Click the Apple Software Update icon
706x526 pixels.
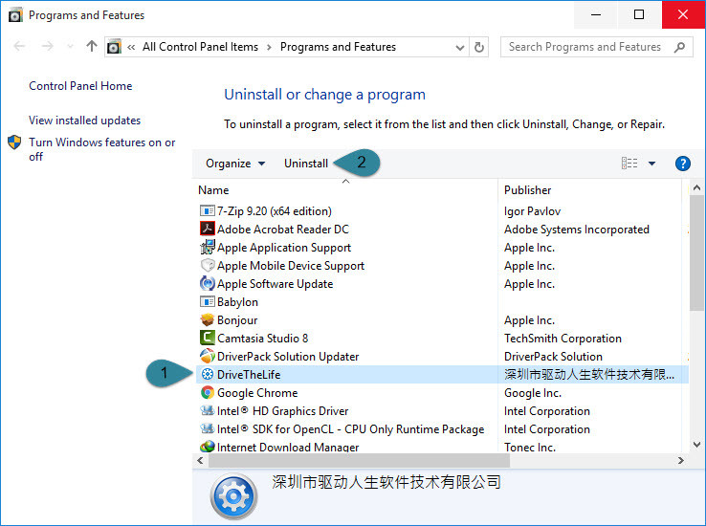(x=208, y=283)
